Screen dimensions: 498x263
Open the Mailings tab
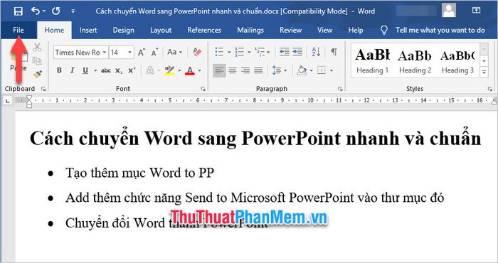coord(250,30)
